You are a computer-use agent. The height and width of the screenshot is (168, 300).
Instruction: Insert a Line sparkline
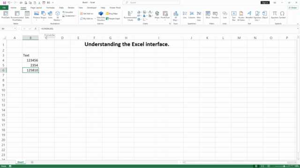(185, 15)
